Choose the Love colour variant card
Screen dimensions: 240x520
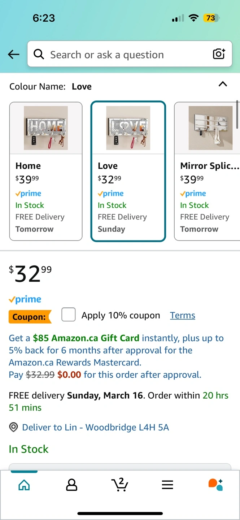coord(128,171)
